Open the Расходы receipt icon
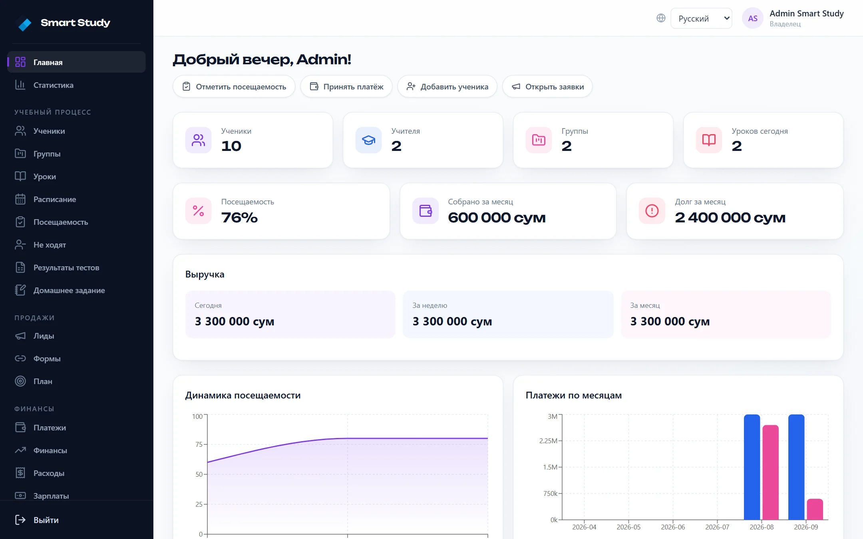The width and height of the screenshot is (863, 539). pos(20,473)
